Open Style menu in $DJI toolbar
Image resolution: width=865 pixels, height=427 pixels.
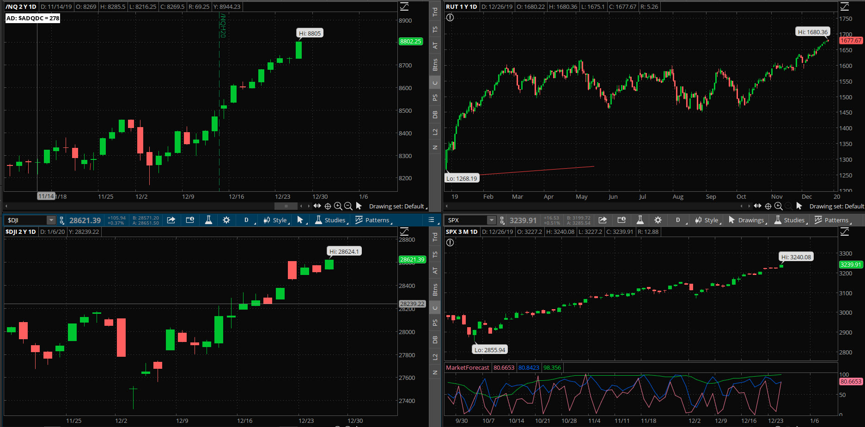click(x=276, y=220)
